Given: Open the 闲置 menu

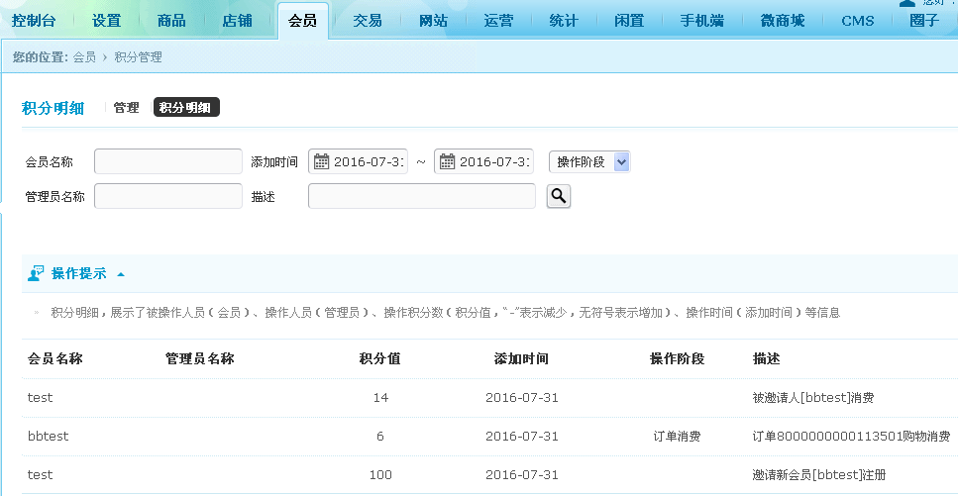Looking at the screenshot, I should coord(629,21).
